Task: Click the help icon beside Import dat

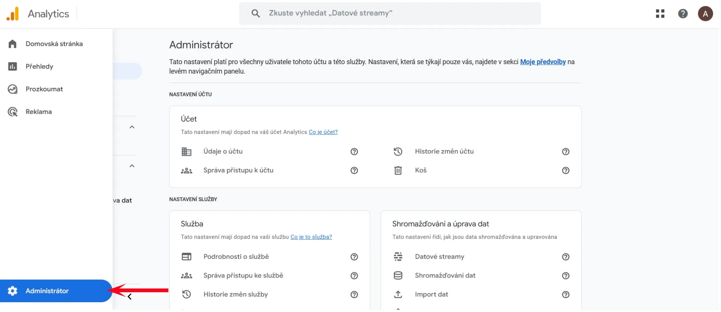Action: pos(566,295)
